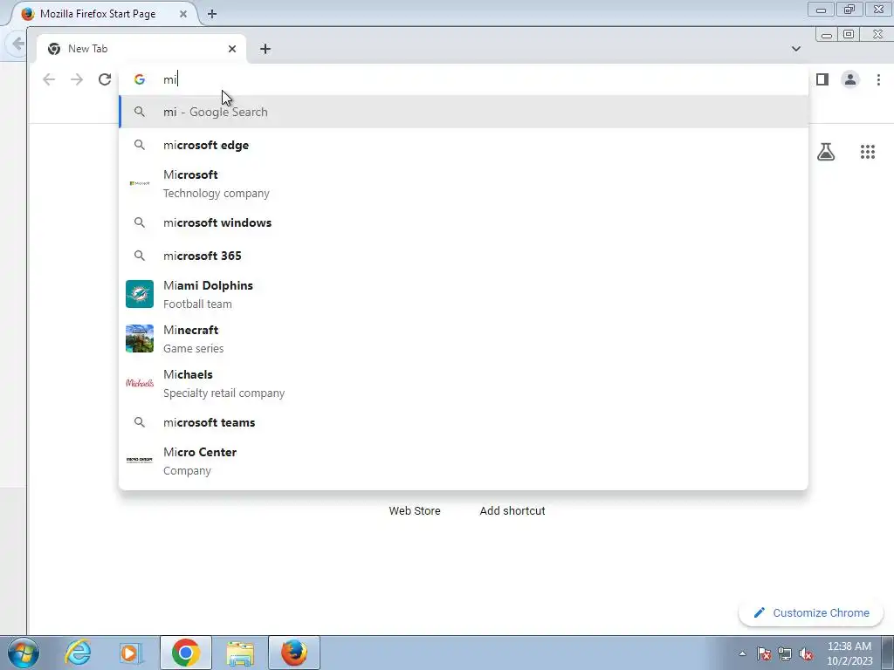Pick the Minecraft Game series suggestion
Image resolution: width=894 pixels, height=670 pixels.
point(464,338)
